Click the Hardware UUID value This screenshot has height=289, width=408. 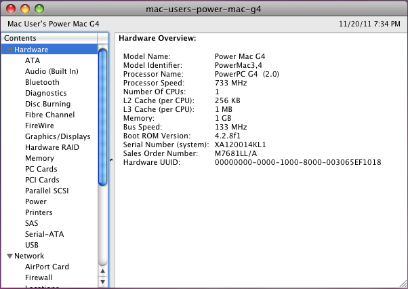(298, 162)
